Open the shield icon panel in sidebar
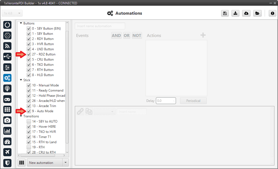 pos(7,162)
